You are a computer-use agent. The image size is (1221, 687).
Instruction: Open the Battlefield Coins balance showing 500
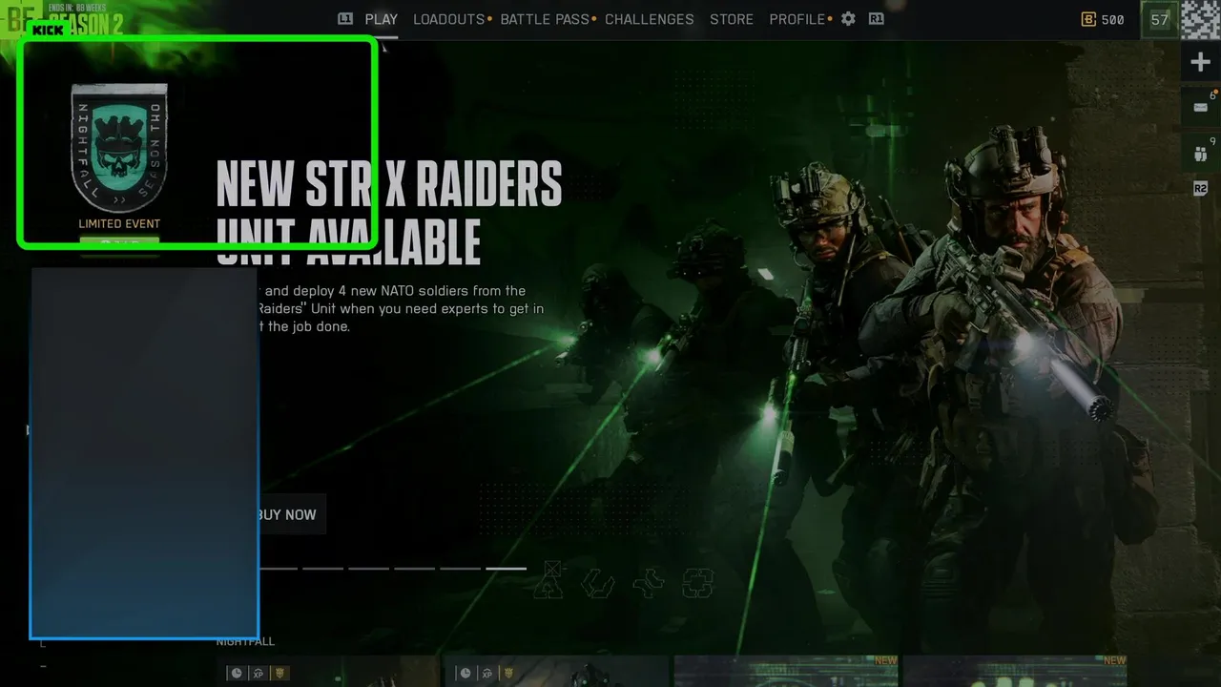pyautogui.click(x=1103, y=19)
